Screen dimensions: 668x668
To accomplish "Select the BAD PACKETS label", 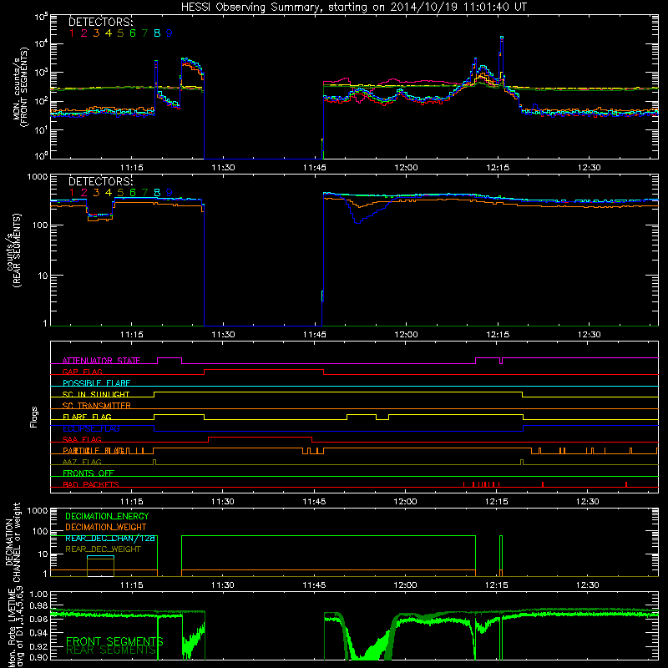I will click(91, 484).
